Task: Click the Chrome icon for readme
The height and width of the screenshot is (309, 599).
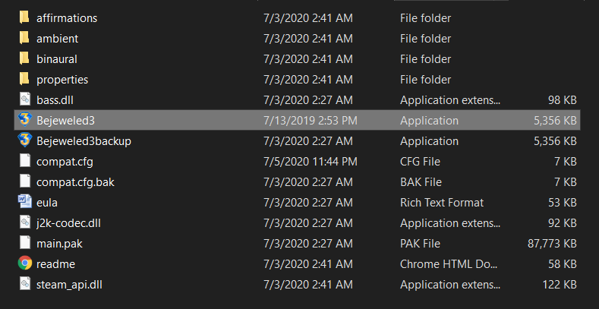Action: click(x=24, y=263)
